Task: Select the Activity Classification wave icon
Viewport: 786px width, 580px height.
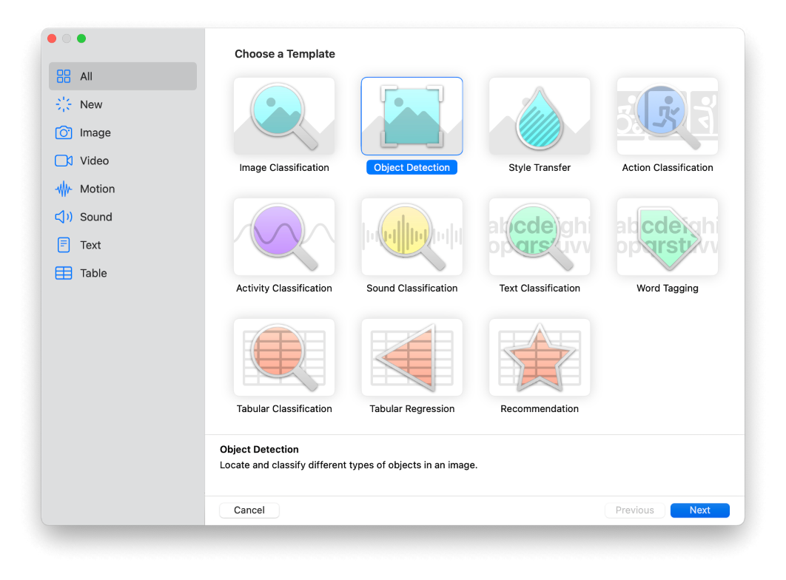Action: [x=284, y=237]
